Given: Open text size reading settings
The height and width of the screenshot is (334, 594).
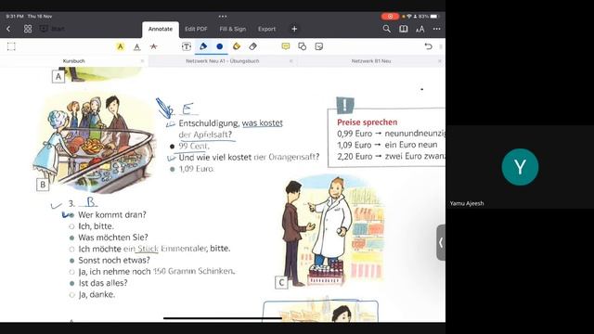Looking at the screenshot, I should 420,29.
